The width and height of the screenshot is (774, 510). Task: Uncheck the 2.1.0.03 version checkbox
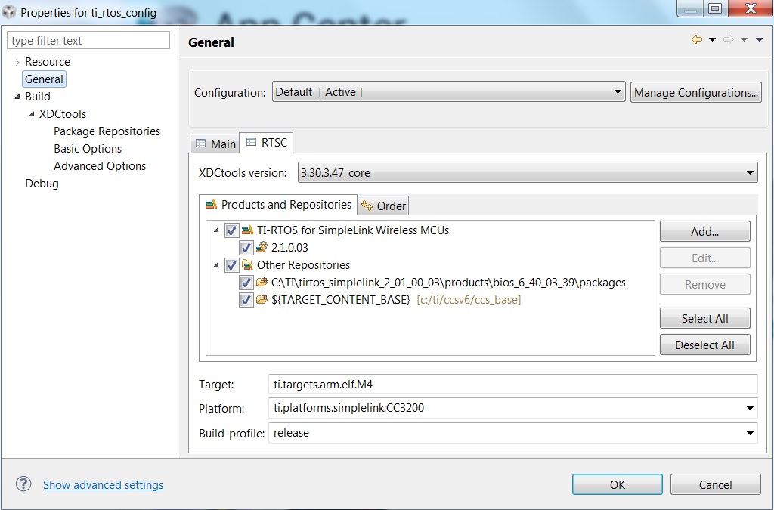(246, 248)
